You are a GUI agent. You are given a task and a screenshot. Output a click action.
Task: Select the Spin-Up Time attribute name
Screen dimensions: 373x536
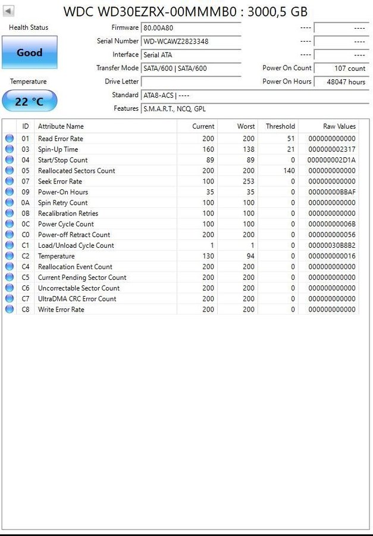pos(58,149)
